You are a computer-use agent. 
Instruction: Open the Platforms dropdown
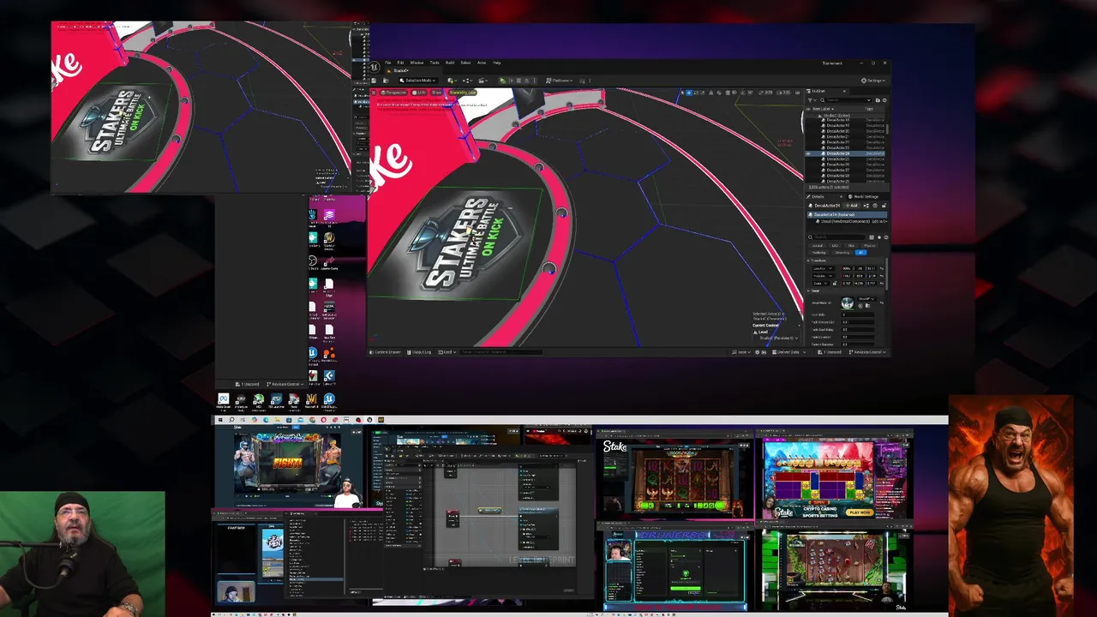[560, 81]
